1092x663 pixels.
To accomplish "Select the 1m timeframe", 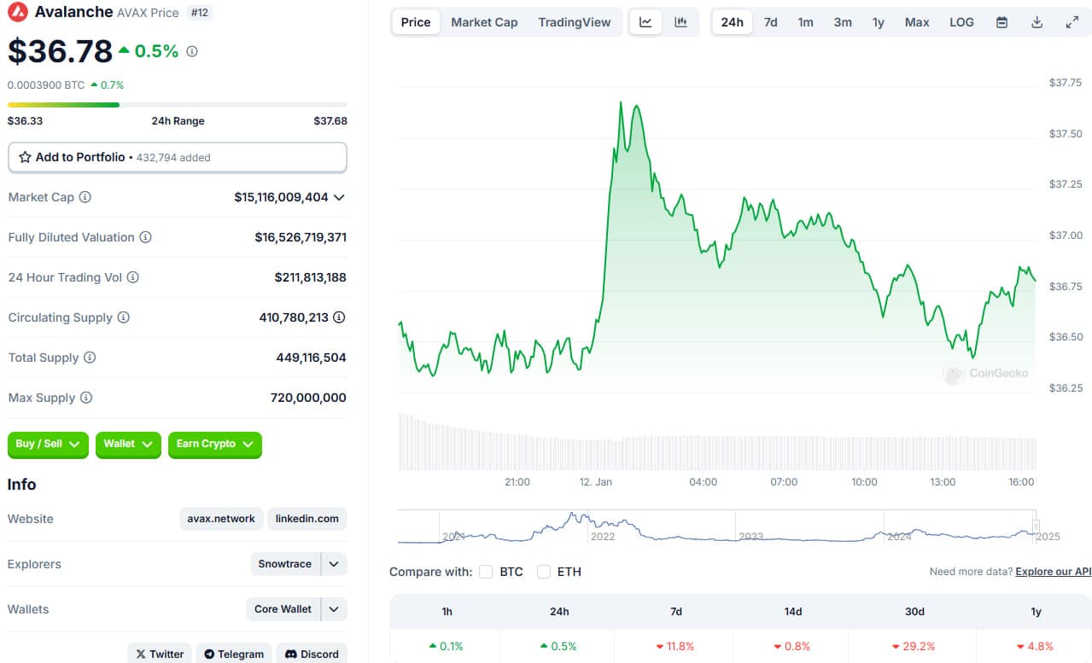I will [805, 22].
